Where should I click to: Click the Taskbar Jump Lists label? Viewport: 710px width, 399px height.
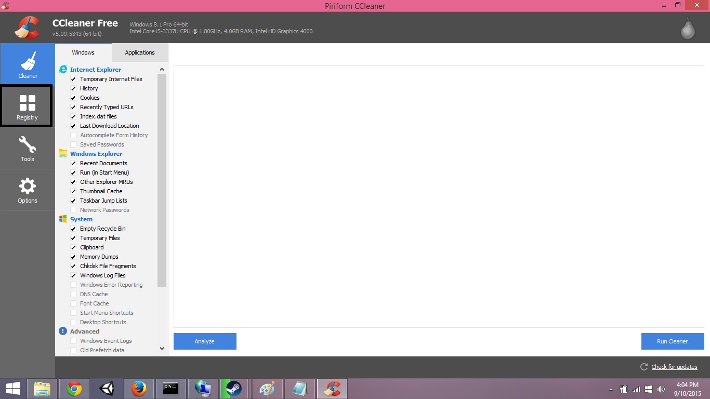coord(103,201)
